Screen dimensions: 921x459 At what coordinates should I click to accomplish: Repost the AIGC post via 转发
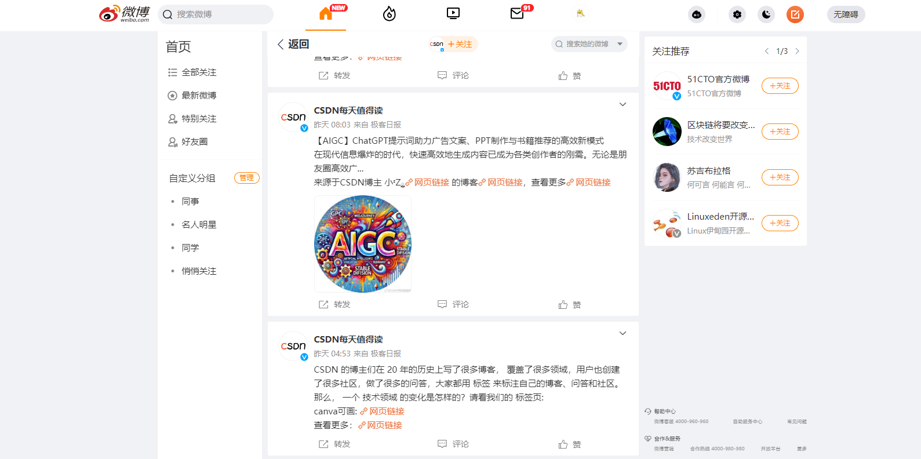(x=334, y=304)
